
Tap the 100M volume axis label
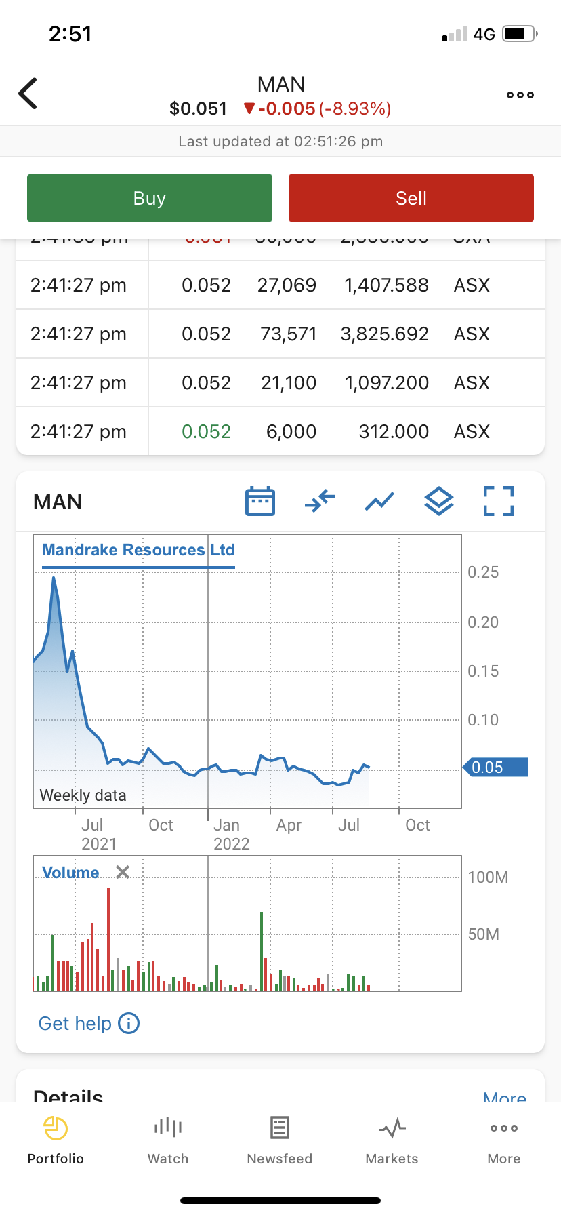click(488, 877)
